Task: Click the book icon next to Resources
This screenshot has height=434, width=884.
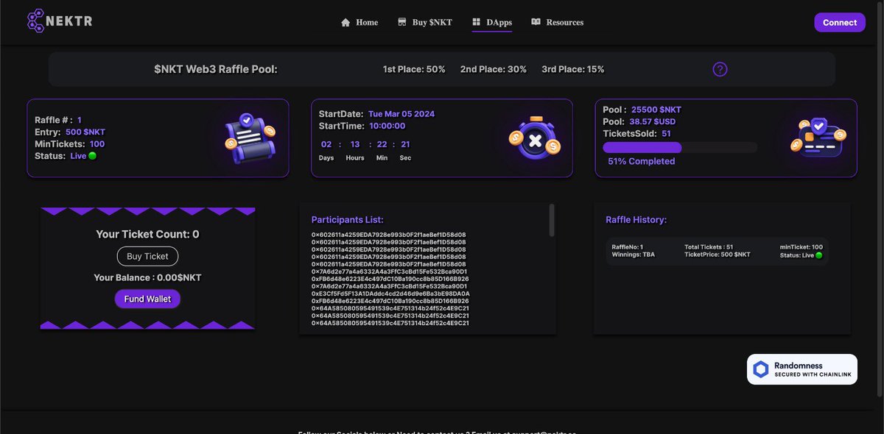Action: point(536,22)
